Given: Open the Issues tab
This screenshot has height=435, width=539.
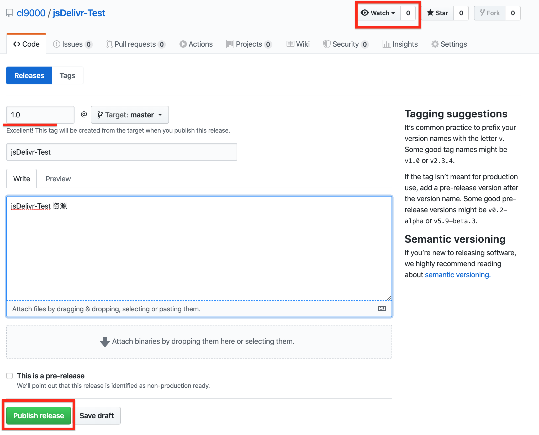Looking at the screenshot, I should (x=73, y=44).
